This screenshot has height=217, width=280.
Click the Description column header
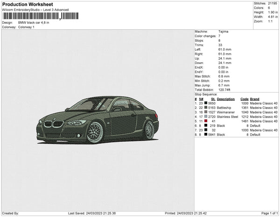tap(225, 99)
